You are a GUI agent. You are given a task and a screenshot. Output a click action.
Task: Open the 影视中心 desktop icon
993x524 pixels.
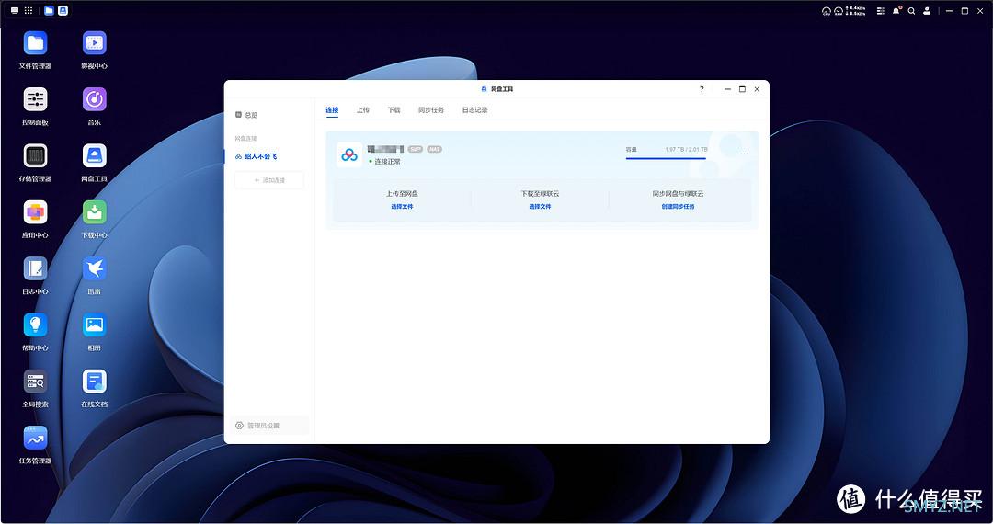click(95, 43)
